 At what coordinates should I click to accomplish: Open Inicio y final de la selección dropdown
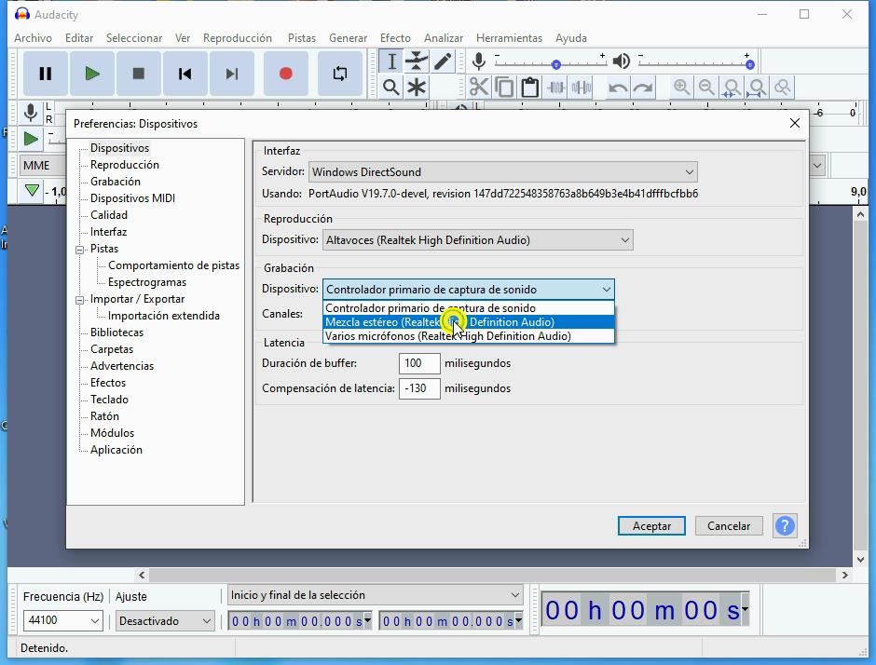[375, 595]
